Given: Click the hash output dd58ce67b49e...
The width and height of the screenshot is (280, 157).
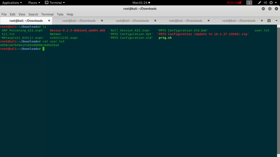Looking at the screenshot, I should click(x=30, y=45).
